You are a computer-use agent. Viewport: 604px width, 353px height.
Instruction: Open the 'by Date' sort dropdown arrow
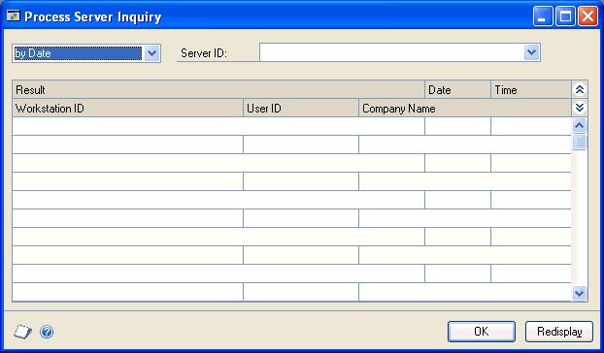click(152, 53)
